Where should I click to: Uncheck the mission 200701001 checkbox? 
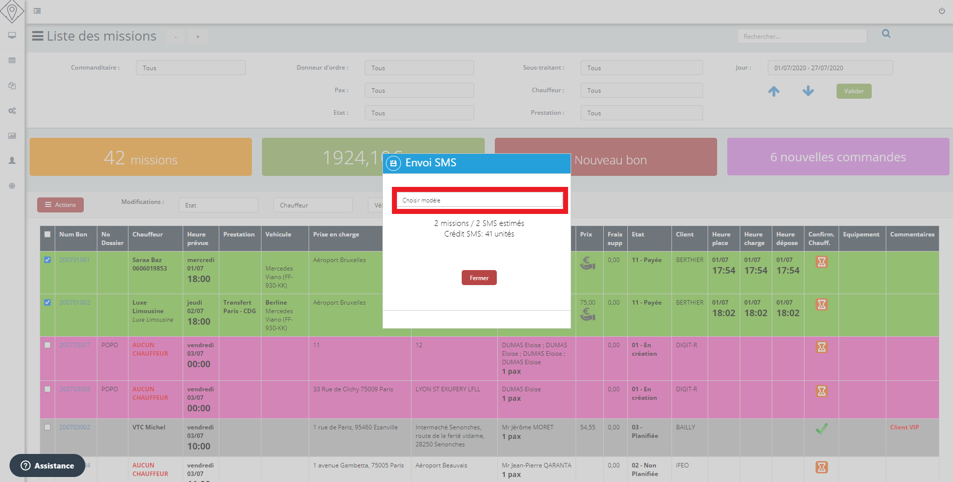pyautogui.click(x=48, y=260)
